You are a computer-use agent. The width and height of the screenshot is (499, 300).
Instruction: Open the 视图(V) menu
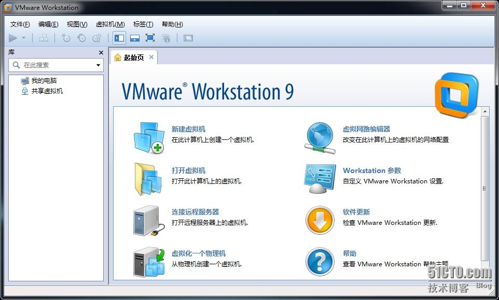(77, 24)
